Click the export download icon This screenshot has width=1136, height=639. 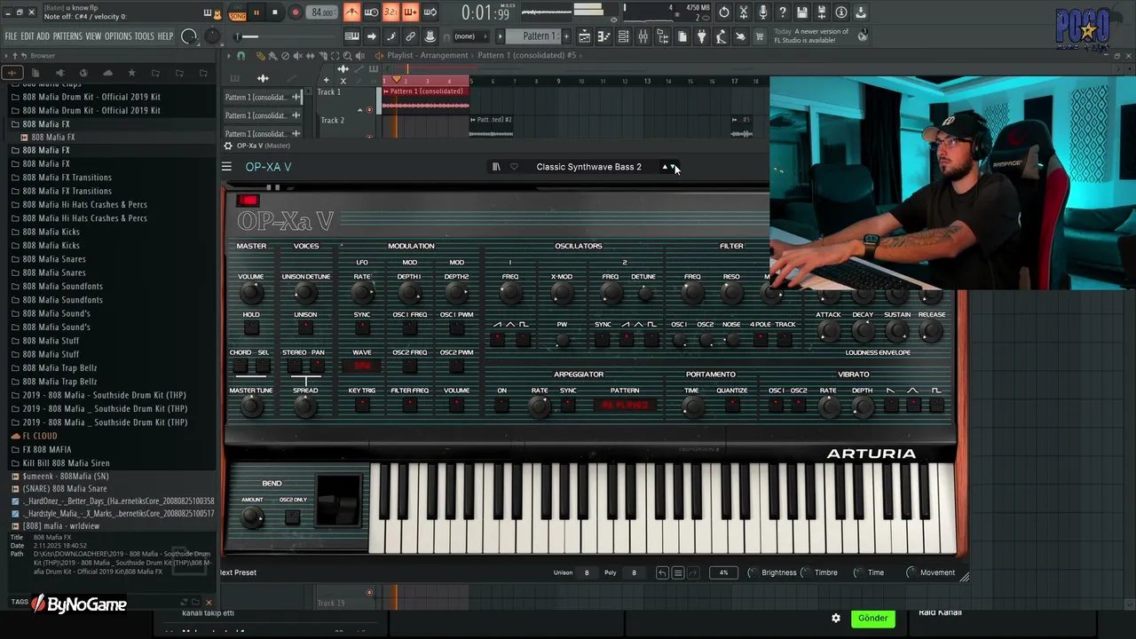[x=861, y=12]
